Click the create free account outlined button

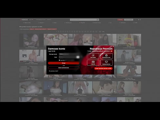click(64, 68)
